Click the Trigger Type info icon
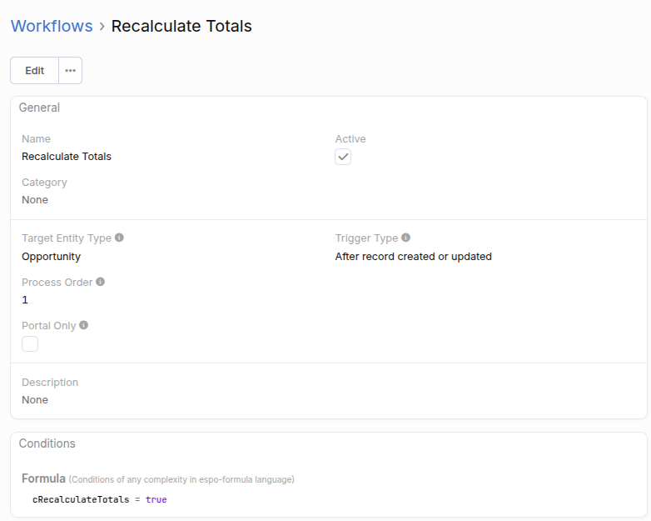651x521 pixels. pos(405,238)
